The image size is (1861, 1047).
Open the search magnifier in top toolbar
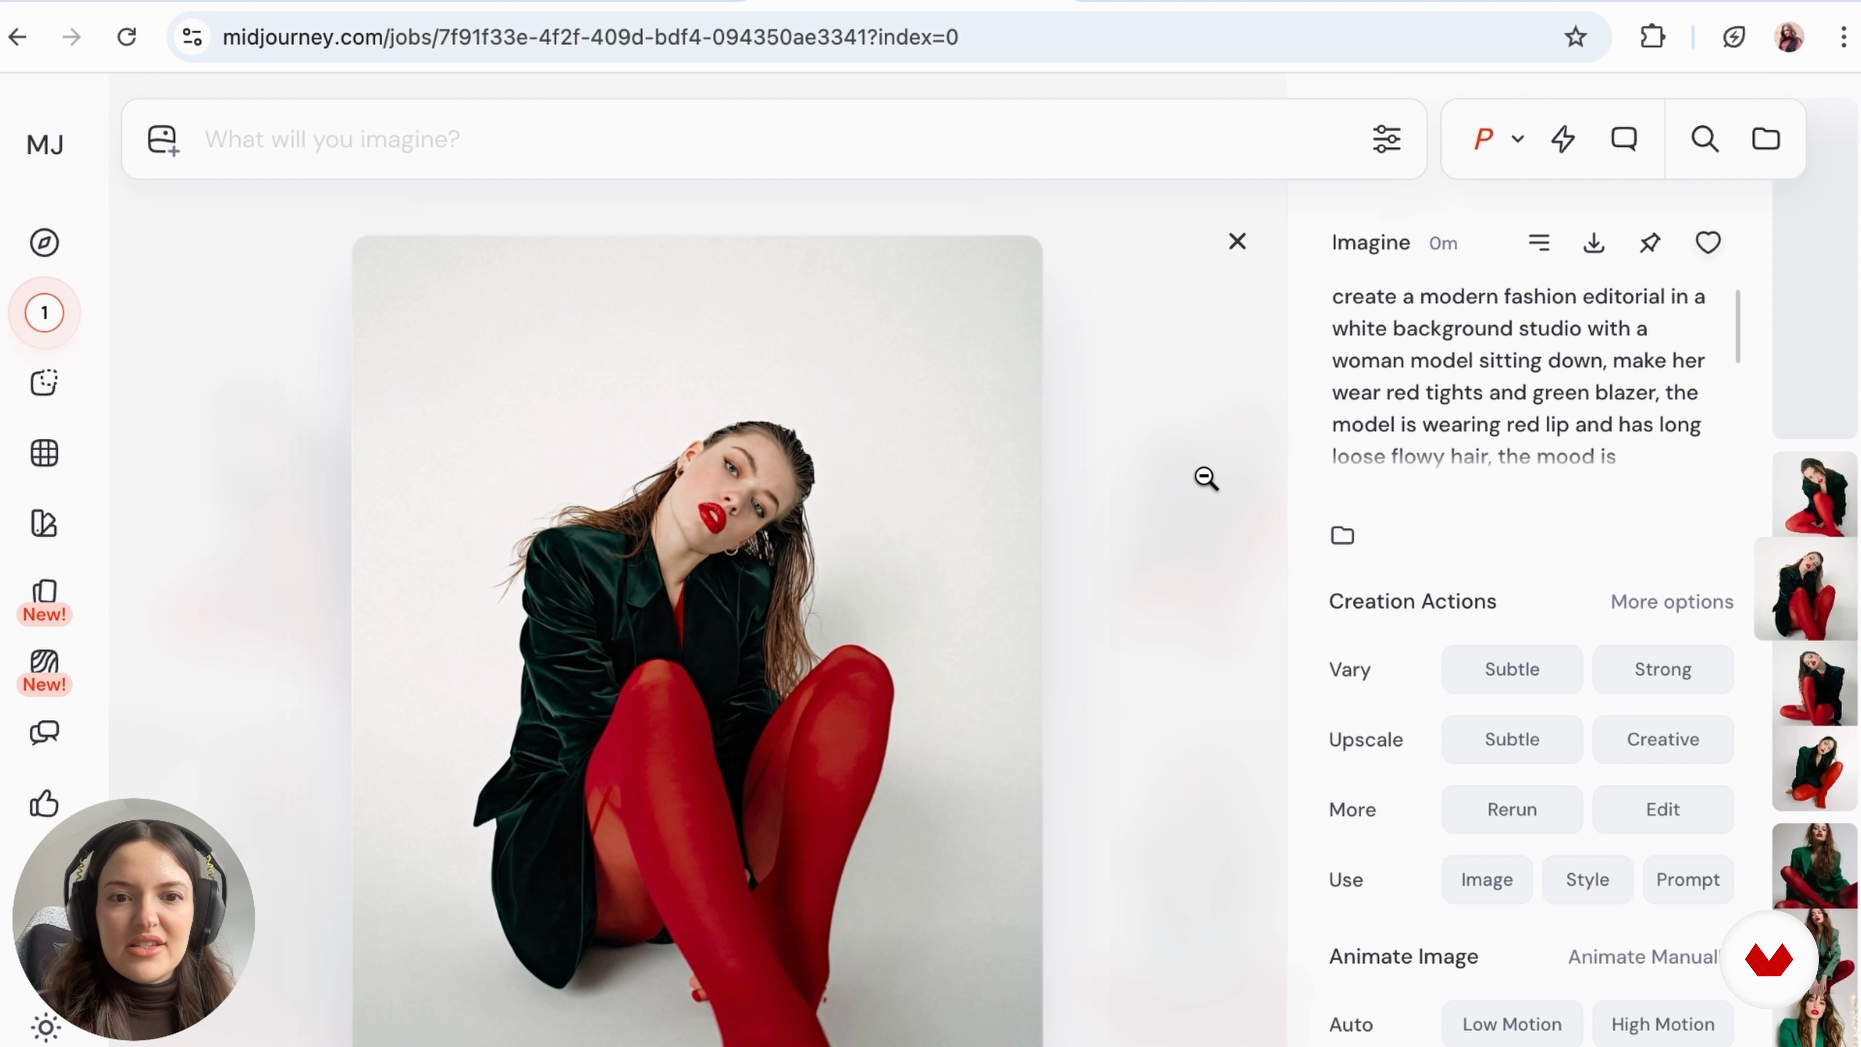(1704, 139)
